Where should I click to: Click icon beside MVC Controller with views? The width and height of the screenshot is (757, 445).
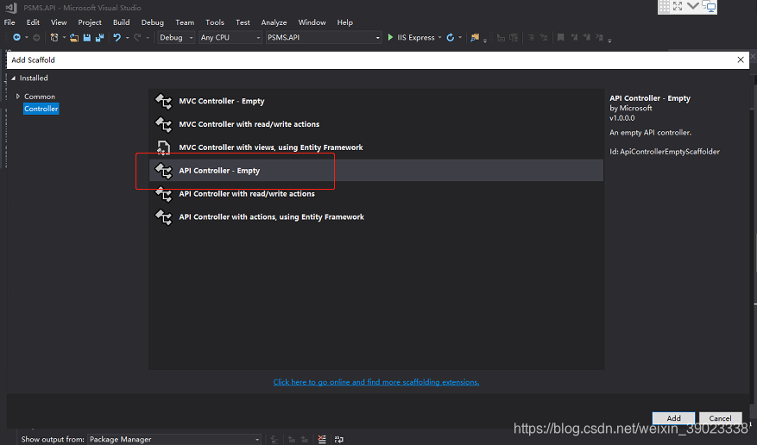click(x=163, y=147)
